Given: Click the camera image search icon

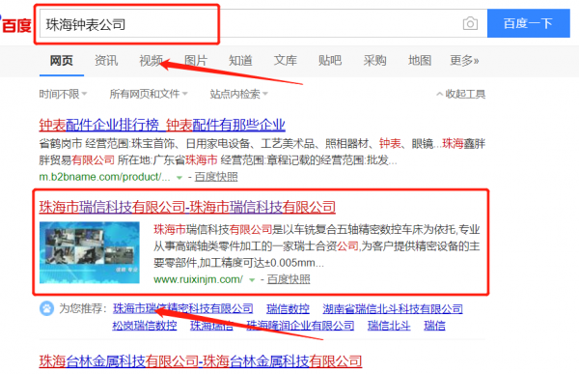Looking at the screenshot, I should click(x=470, y=23).
